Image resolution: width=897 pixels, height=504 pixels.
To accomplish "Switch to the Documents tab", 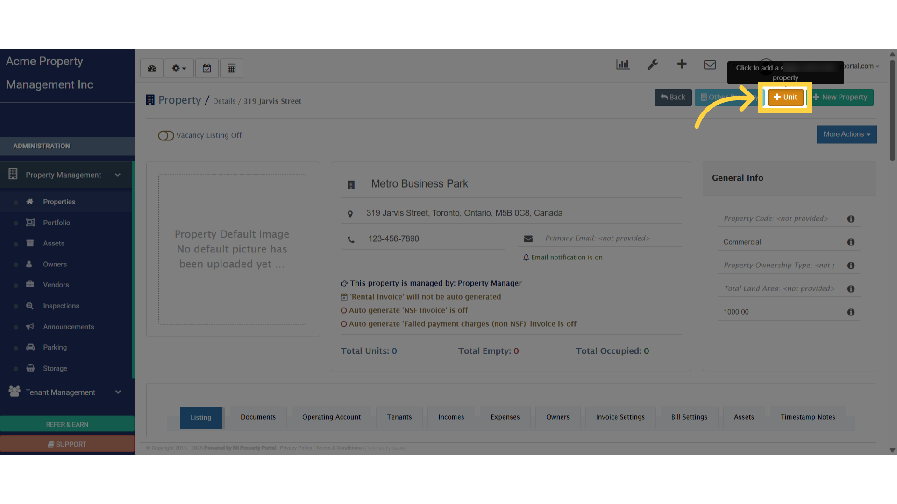I will 258,417.
